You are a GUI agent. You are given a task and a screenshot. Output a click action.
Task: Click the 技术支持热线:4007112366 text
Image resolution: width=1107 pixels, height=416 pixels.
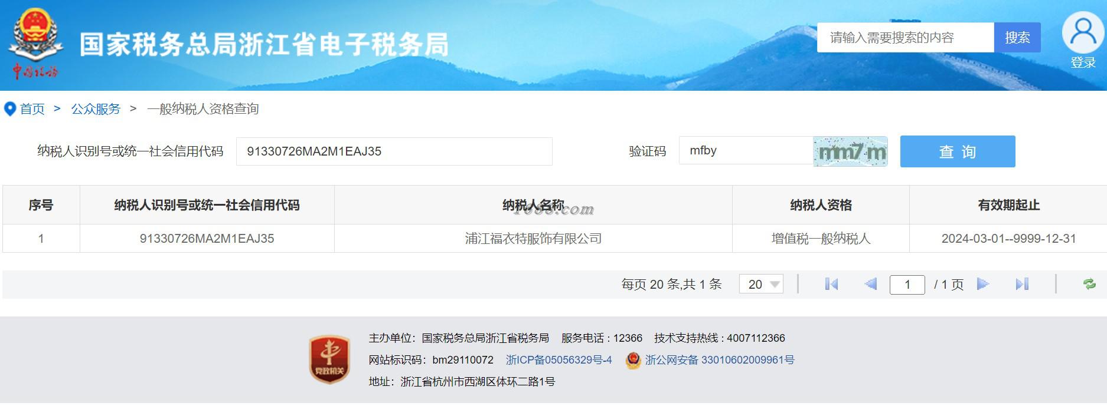click(x=720, y=338)
